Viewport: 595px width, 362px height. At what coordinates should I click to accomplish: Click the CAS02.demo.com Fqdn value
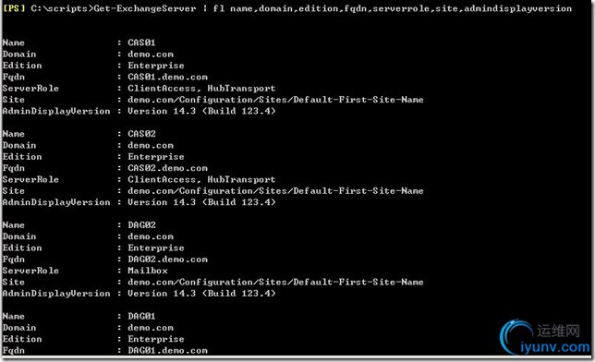pyautogui.click(x=167, y=168)
